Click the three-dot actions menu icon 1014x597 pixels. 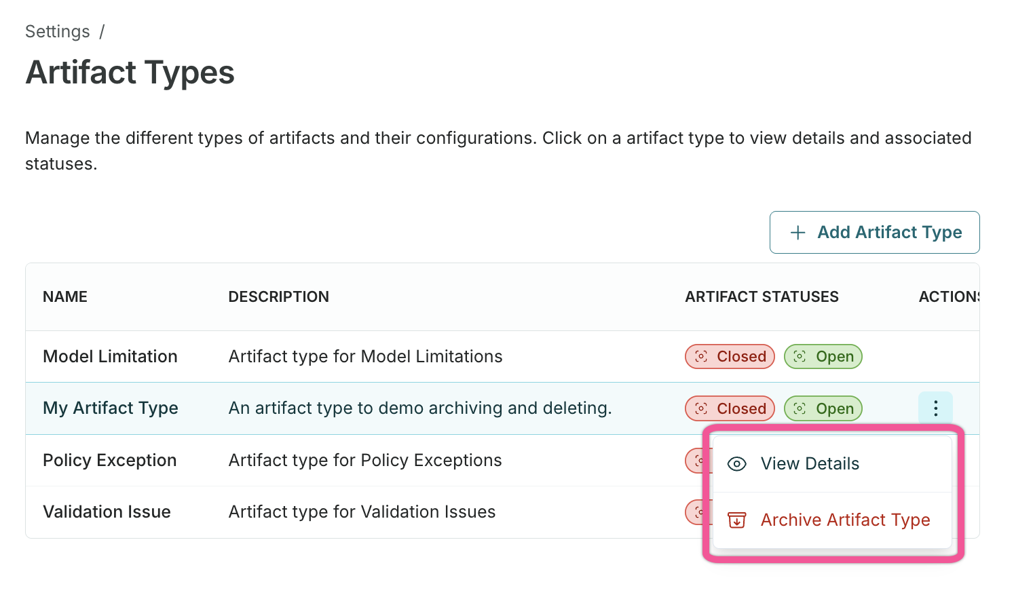935,408
